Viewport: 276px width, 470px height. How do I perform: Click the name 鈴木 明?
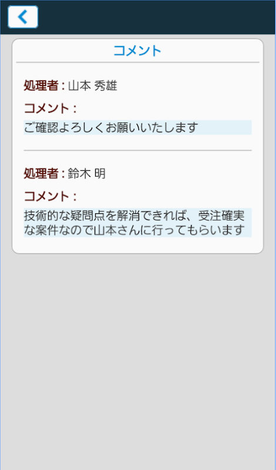(x=86, y=173)
